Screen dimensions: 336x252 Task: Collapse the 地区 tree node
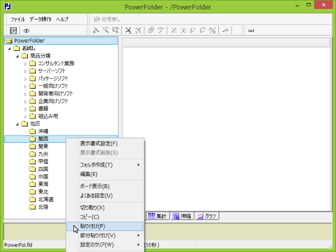(17, 124)
